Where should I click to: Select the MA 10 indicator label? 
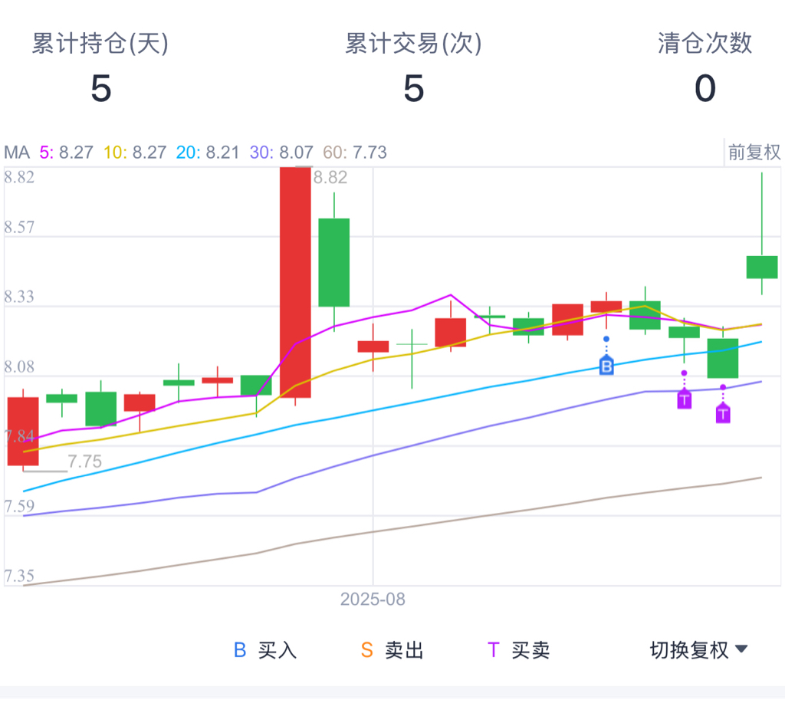116,153
